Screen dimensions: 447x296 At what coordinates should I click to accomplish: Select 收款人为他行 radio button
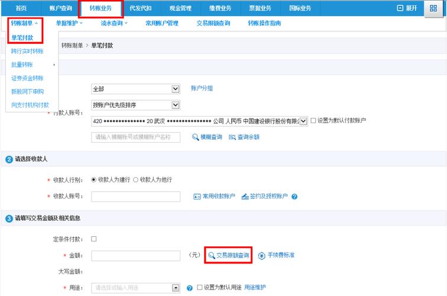(136, 179)
